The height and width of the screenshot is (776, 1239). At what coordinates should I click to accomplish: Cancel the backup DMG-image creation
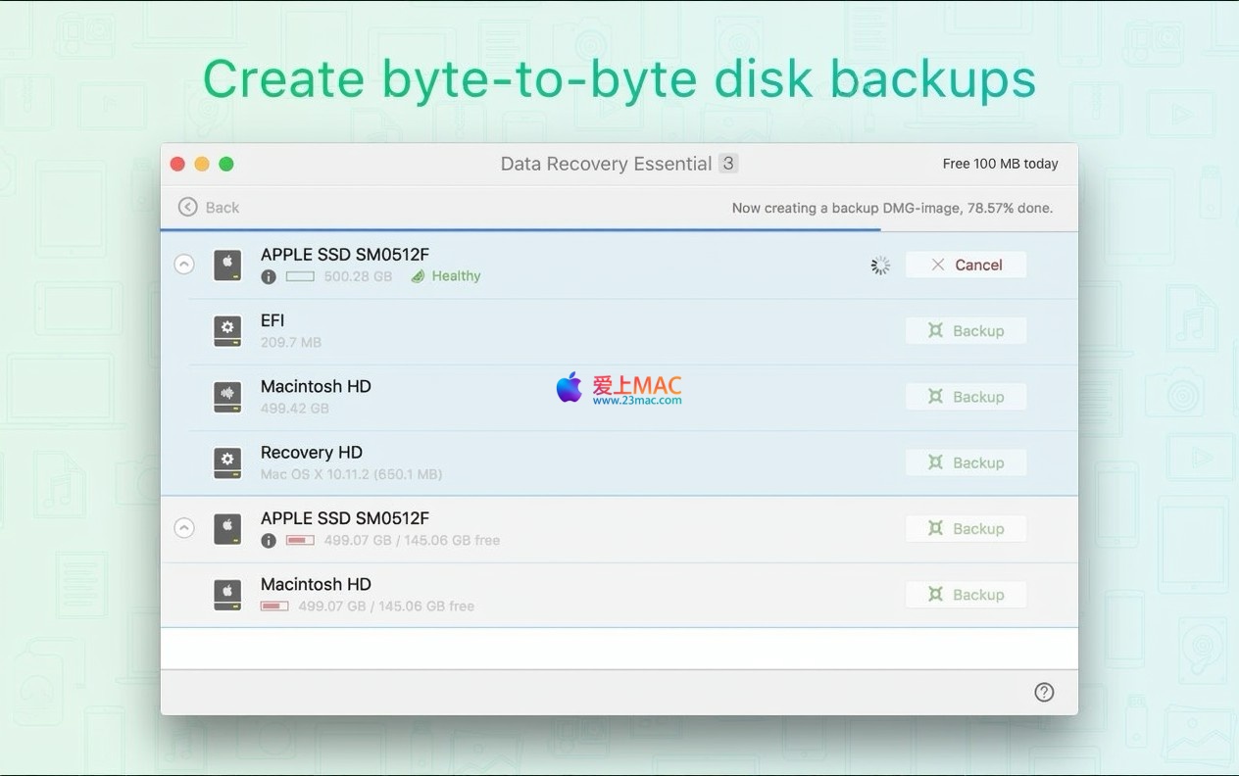pos(966,265)
